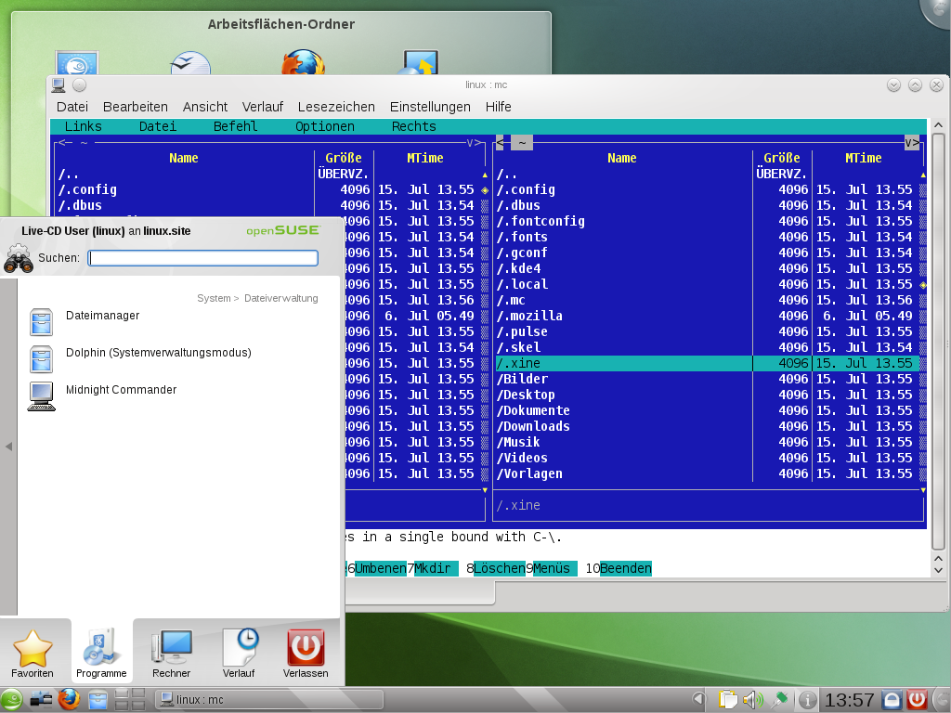Click the Mkdir button

pos(433,568)
